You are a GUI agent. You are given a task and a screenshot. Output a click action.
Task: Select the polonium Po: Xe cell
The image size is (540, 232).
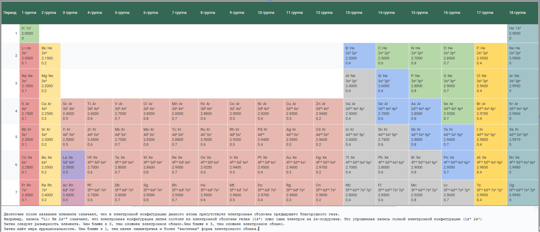[457, 165]
